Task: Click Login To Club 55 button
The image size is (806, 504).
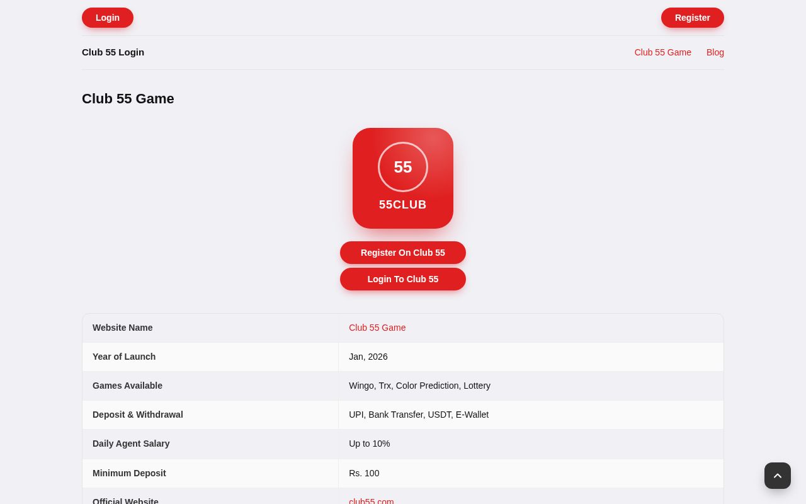Action: click(x=403, y=279)
